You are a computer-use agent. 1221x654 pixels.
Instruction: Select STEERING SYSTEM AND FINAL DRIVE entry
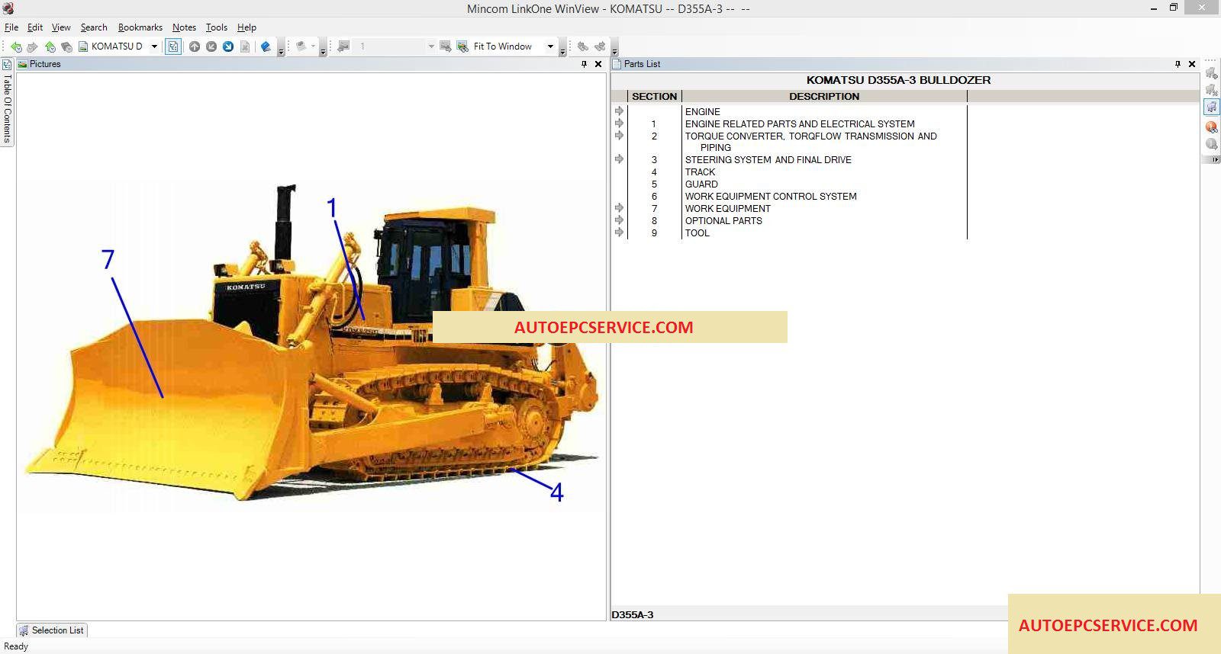pyautogui.click(x=768, y=160)
